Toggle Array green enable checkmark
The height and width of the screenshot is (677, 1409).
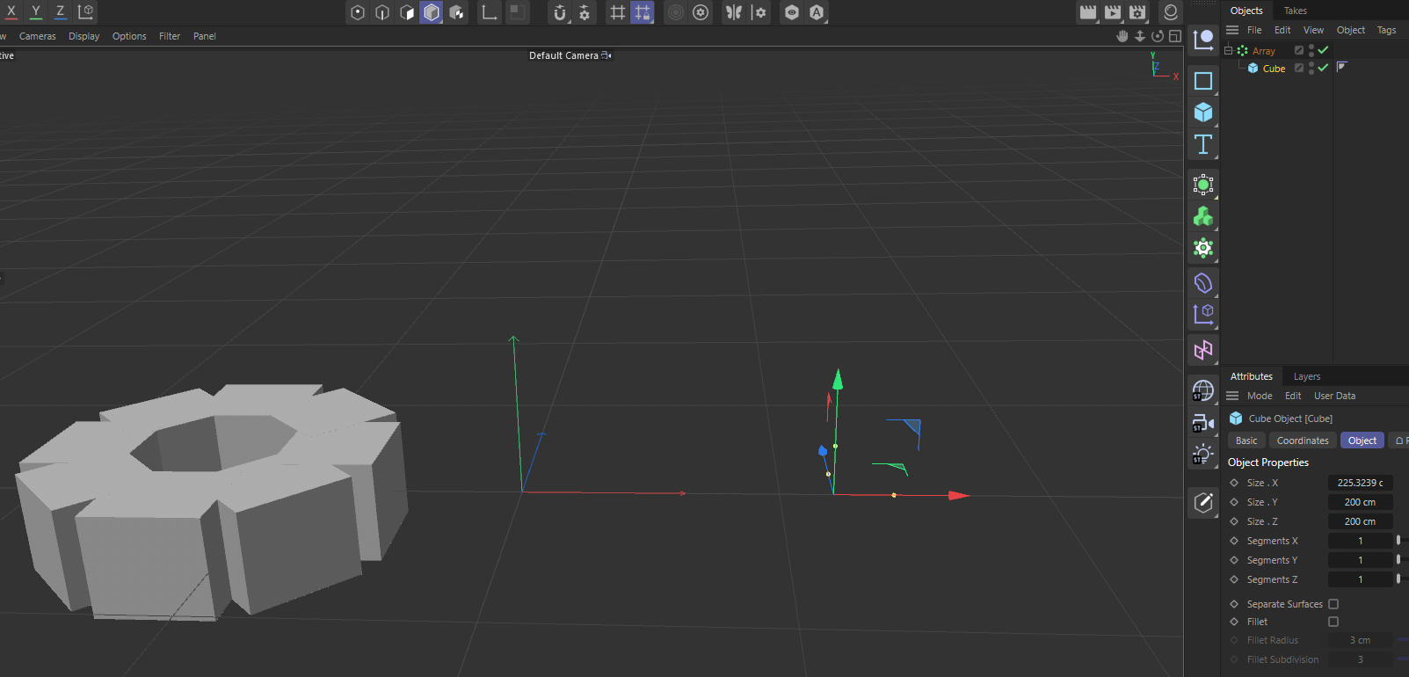[x=1323, y=50]
